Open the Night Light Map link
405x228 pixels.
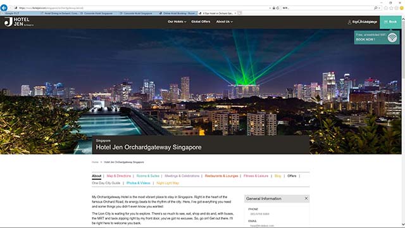pyautogui.click(x=168, y=183)
